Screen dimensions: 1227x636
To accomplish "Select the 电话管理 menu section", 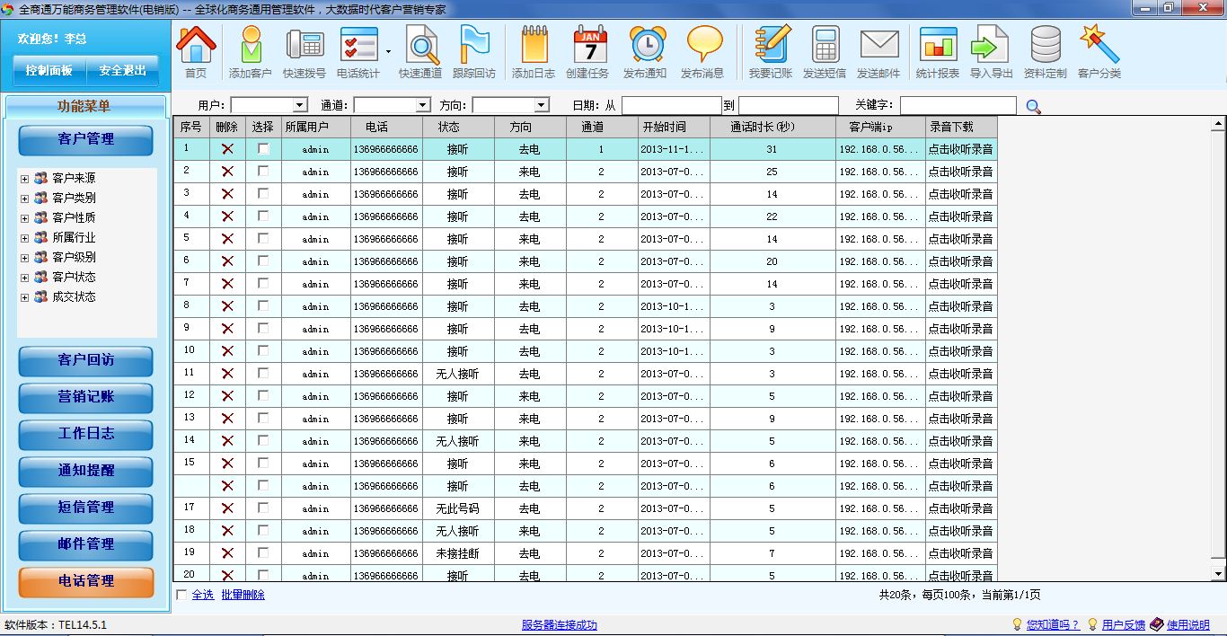I will 86,581.
